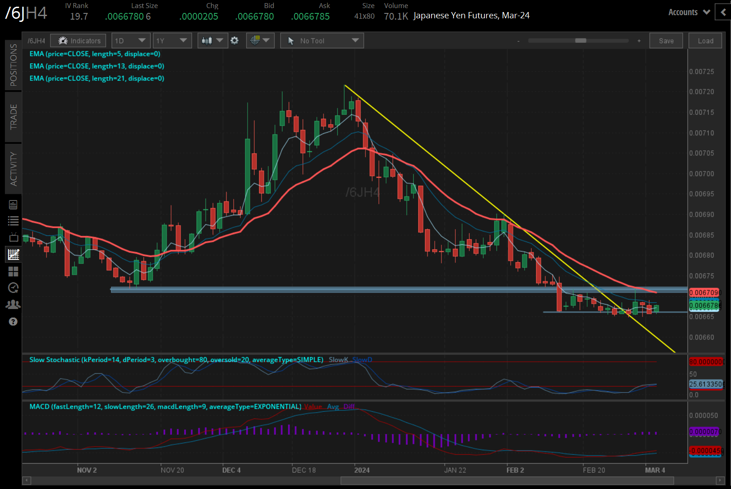Select the charts icon in left sidebar
Screen dimensions: 731x489
click(x=13, y=255)
